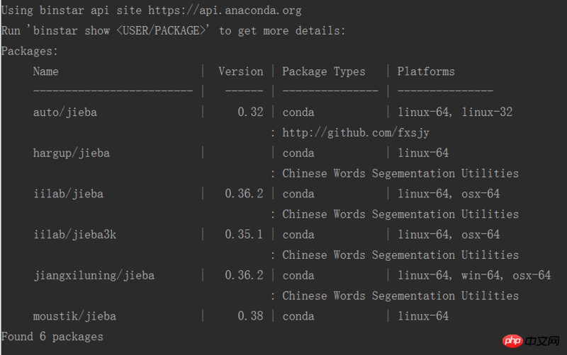This screenshot has width=567, height=355.
Task: Select the iilab/jieba package name
Action: (68, 194)
